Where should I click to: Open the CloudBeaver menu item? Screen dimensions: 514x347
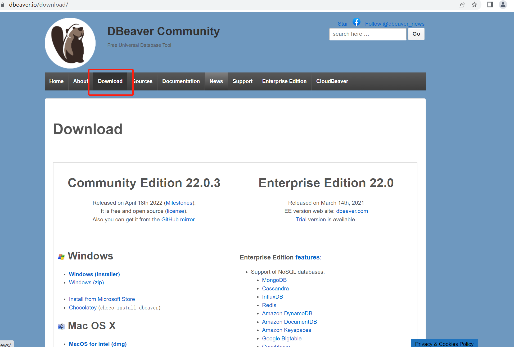[x=332, y=81]
